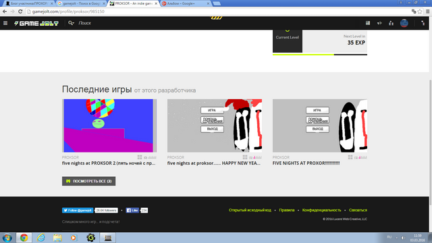Switch to the gamejolt Google search tab
The image size is (432, 243).
81,3
